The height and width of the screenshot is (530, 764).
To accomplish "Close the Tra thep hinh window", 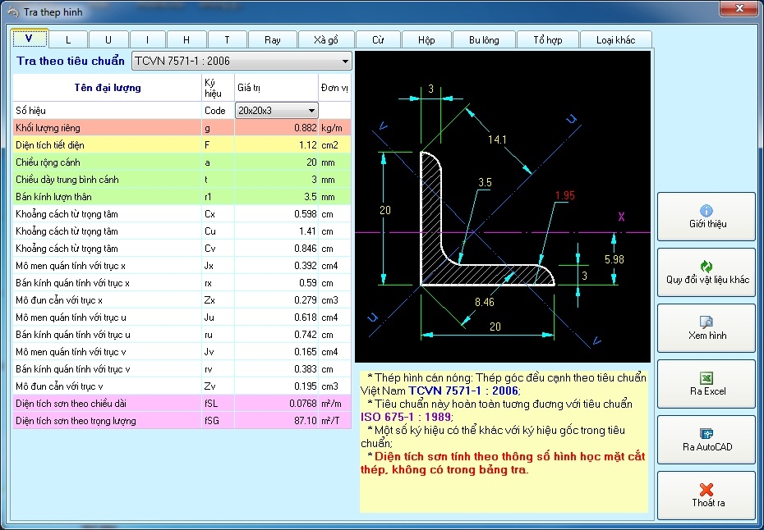I will [x=738, y=9].
